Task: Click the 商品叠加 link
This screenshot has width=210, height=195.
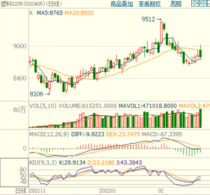Action: point(122,4)
